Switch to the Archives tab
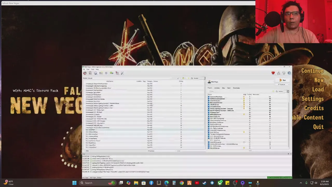 point(217,88)
